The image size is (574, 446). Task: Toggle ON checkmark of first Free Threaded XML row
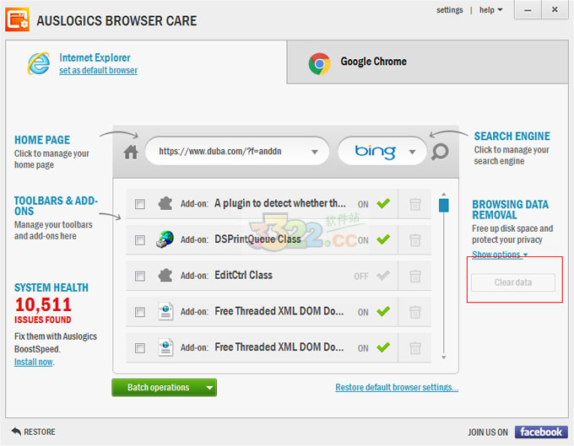coord(383,311)
